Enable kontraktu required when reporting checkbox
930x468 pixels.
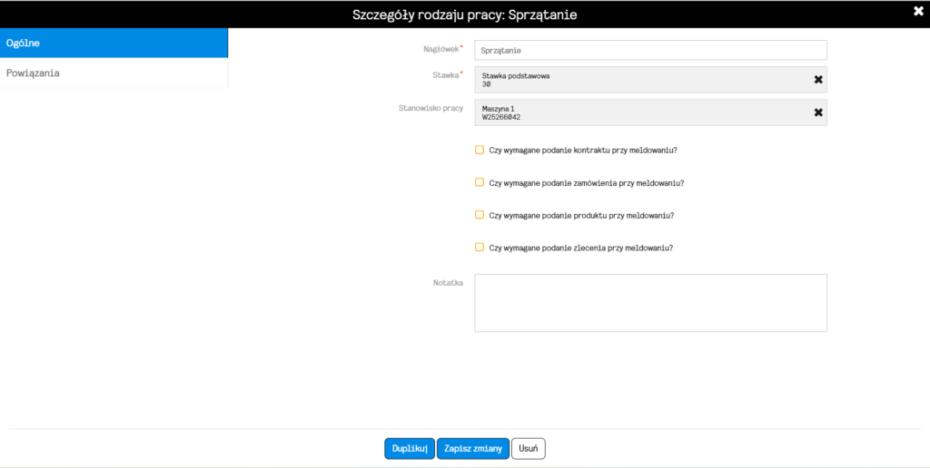pyautogui.click(x=480, y=150)
